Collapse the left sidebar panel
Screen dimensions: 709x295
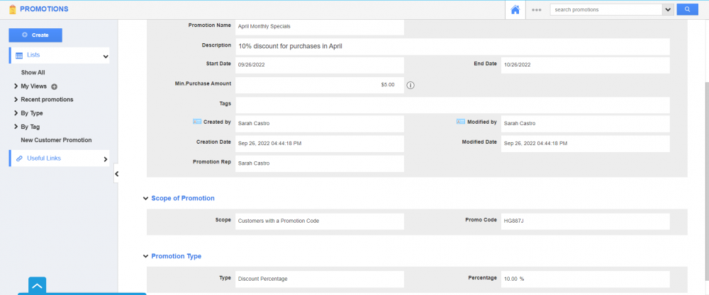tap(116, 173)
